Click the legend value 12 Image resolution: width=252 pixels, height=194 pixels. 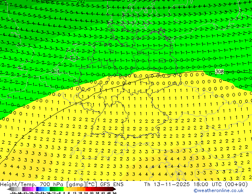point(74,193)
